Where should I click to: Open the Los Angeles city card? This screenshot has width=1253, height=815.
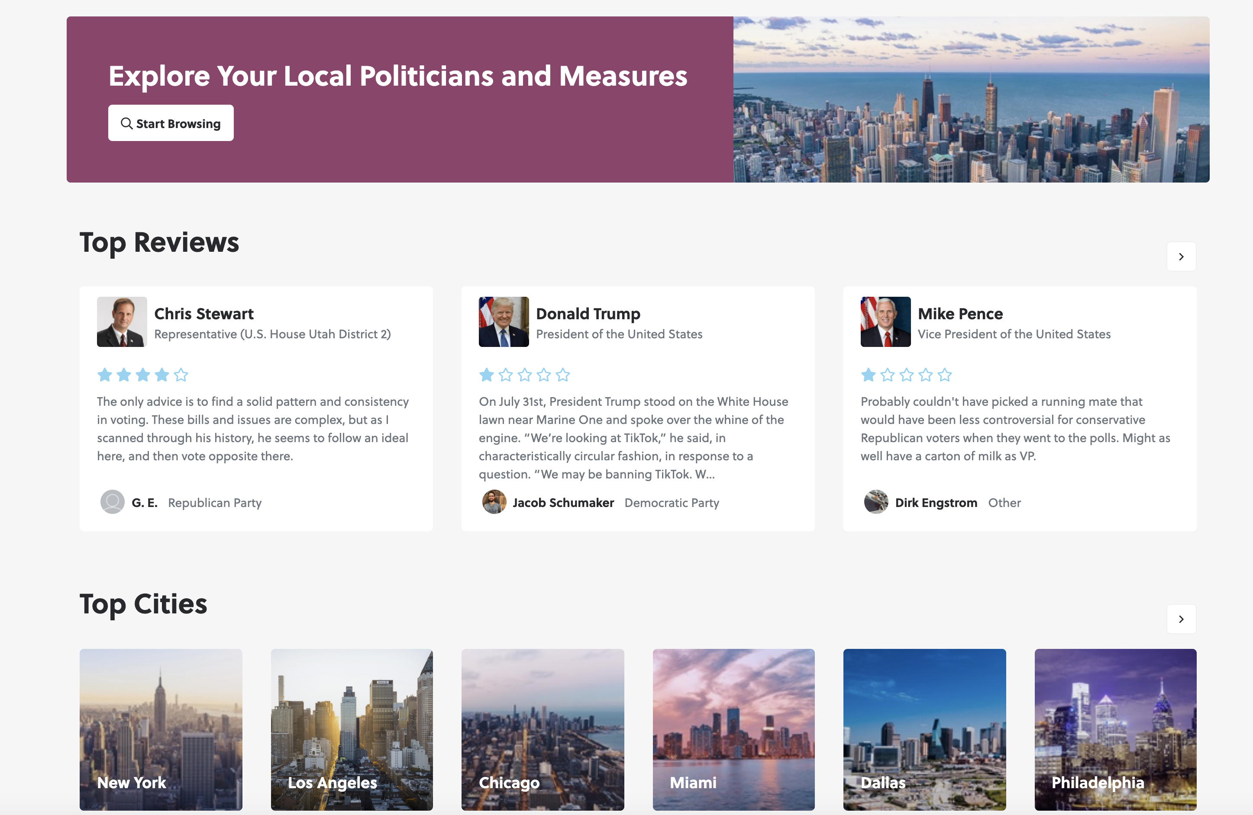tap(352, 730)
